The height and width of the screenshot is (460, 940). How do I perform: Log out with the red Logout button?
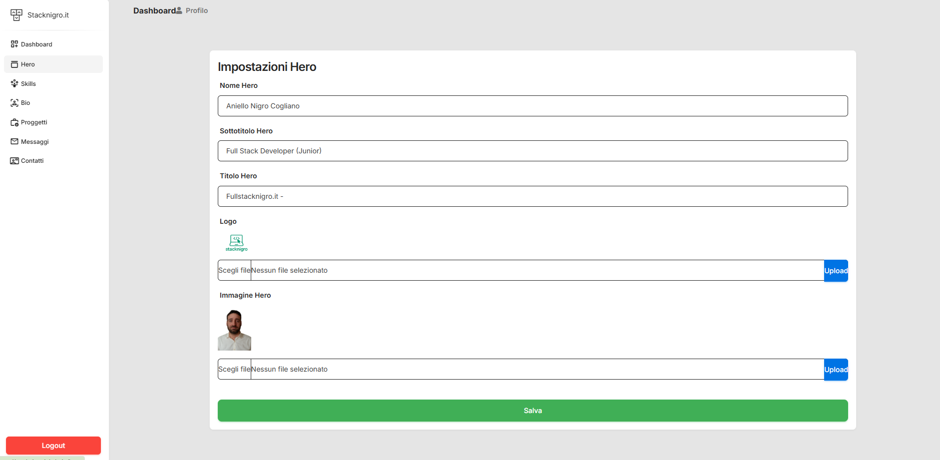(x=53, y=446)
